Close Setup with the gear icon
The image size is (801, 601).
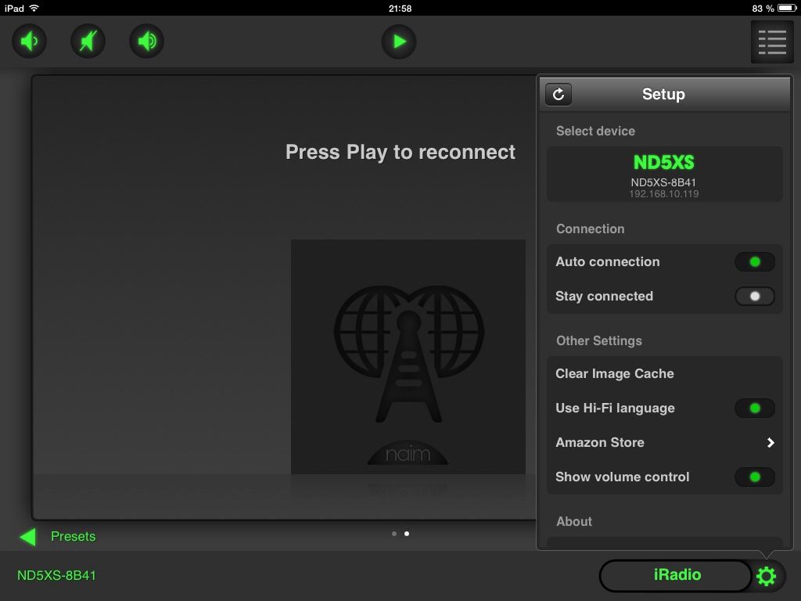[x=766, y=576]
